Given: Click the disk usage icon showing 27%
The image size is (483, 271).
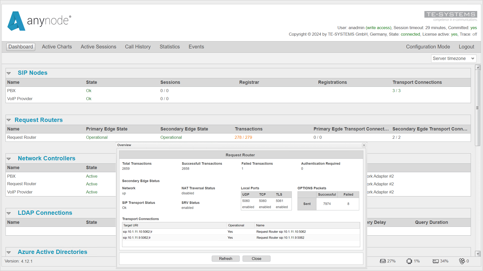Looking at the screenshot, I should pyautogui.click(x=383, y=261).
